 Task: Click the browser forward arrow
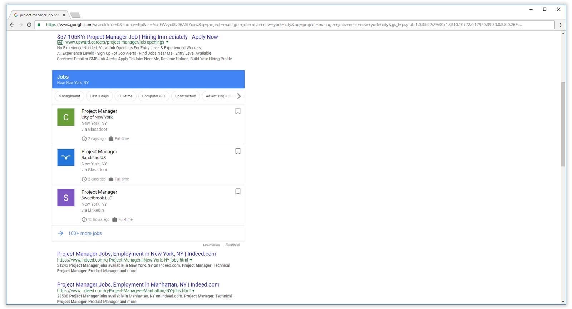[20, 25]
